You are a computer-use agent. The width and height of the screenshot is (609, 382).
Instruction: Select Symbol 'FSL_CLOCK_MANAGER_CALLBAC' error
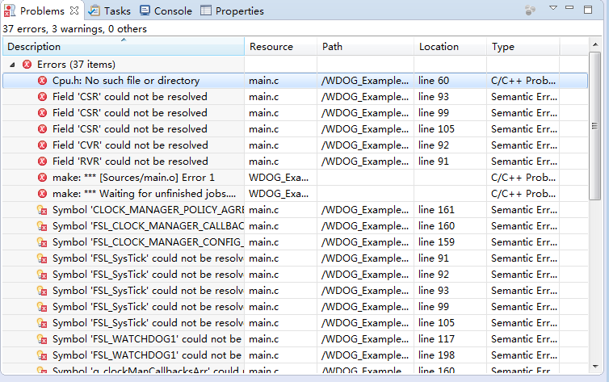(x=295, y=226)
